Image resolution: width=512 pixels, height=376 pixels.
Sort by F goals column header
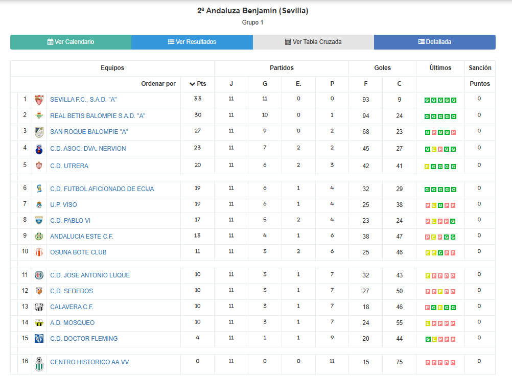(366, 84)
